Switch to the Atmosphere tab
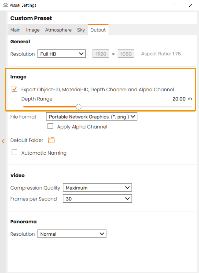The image size is (199, 273). [58, 30]
